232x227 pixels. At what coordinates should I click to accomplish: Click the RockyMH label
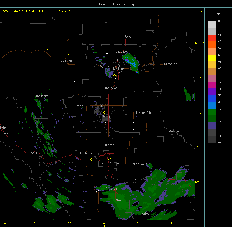[x=66, y=61]
